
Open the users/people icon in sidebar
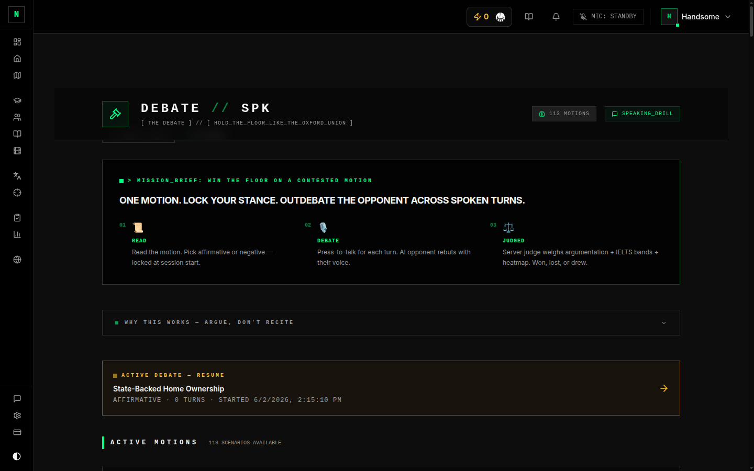[17, 117]
